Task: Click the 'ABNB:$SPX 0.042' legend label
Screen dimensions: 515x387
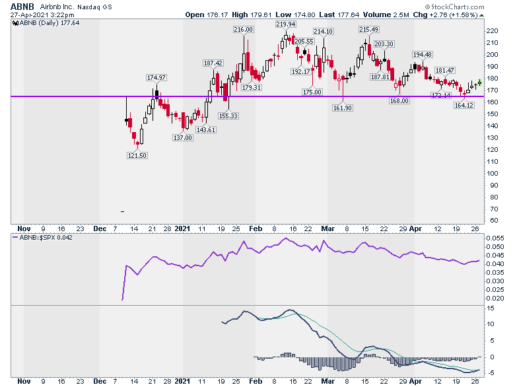Action: pos(46,238)
